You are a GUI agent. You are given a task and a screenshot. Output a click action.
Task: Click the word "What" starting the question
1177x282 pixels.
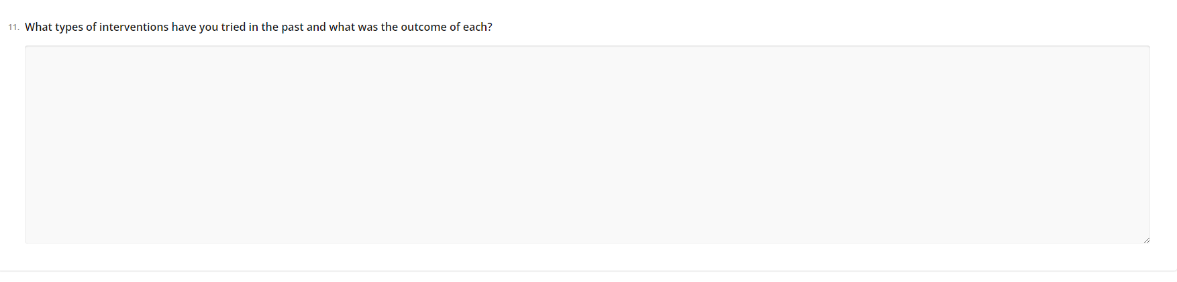click(x=38, y=27)
